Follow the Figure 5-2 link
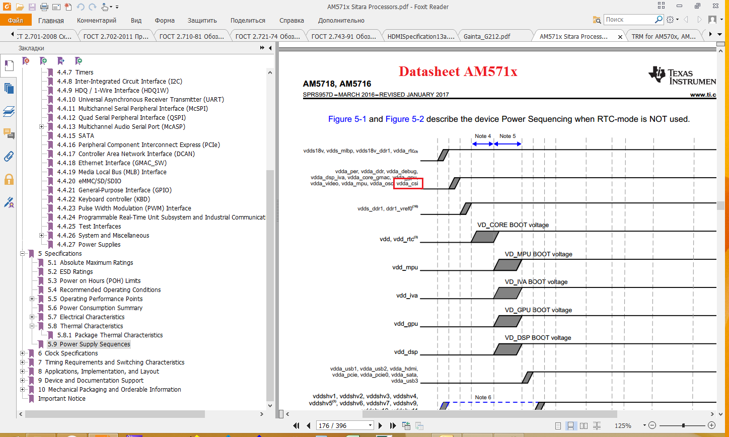 (x=405, y=119)
